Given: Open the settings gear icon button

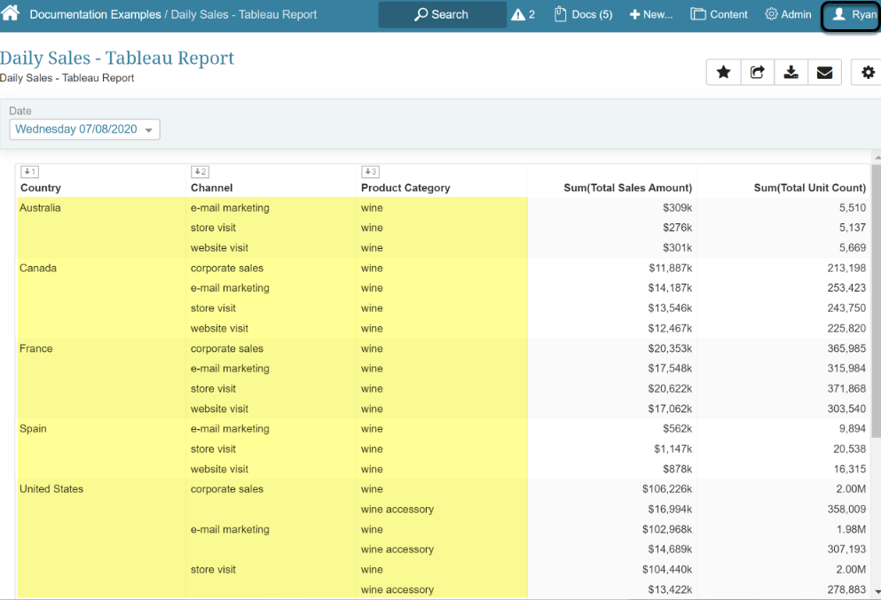Looking at the screenshot, I should [x=867, y=73].
